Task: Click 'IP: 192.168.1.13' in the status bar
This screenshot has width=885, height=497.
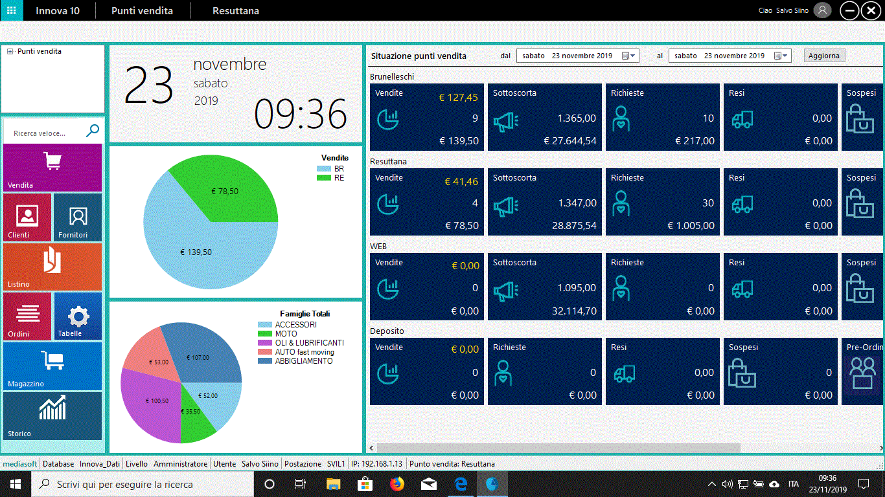Action: coord(376,464)
